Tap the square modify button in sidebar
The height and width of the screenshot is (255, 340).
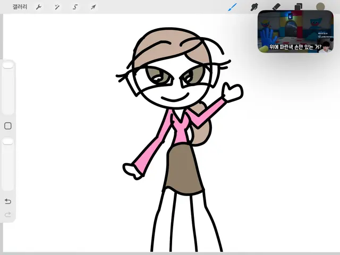(x=8, y=126)
